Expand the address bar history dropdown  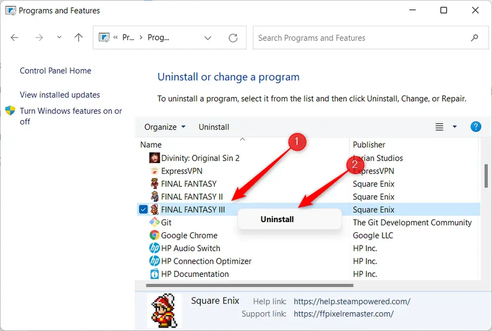pos(208,38)
